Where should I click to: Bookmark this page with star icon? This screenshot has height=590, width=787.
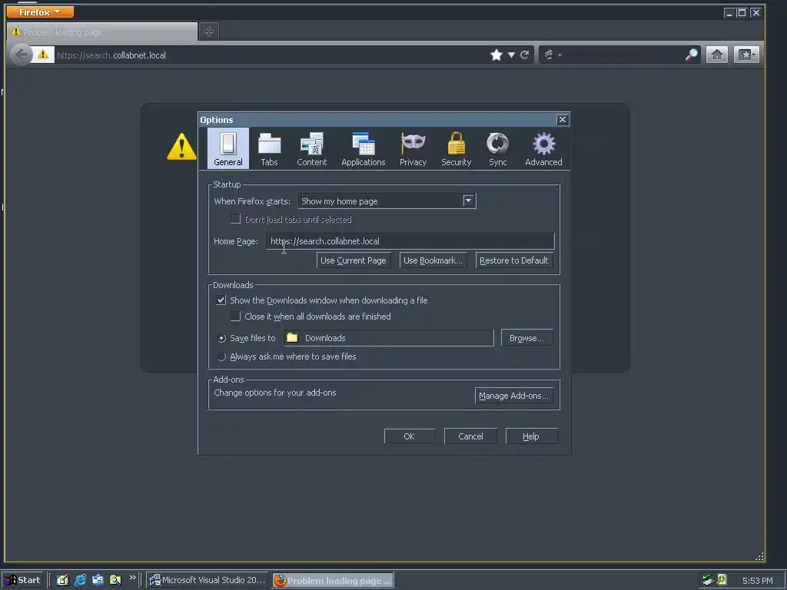(496, 55)
